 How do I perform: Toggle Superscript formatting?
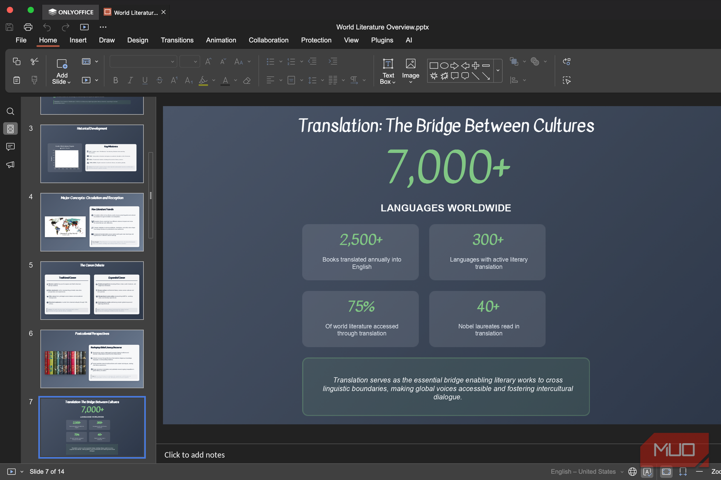coord(174,80)
